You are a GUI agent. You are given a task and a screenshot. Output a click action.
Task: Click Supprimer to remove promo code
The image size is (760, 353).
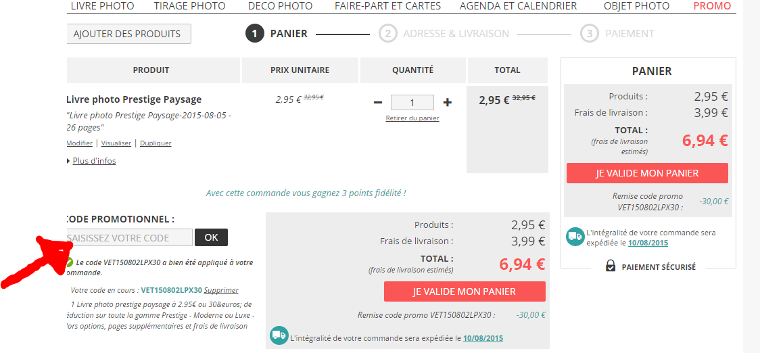point(221,290)
